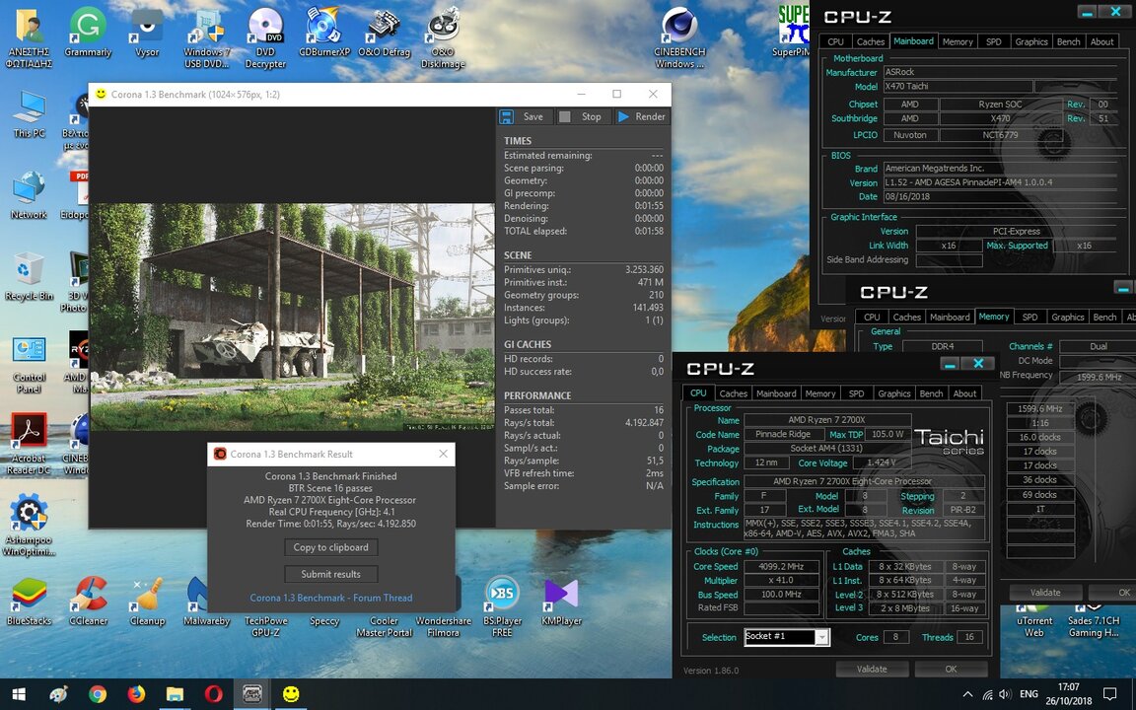Screen dimensions: 1136x710
Task: Open File Explorer from taskbar
Action: pyautogui.click(x=175, y=694)
